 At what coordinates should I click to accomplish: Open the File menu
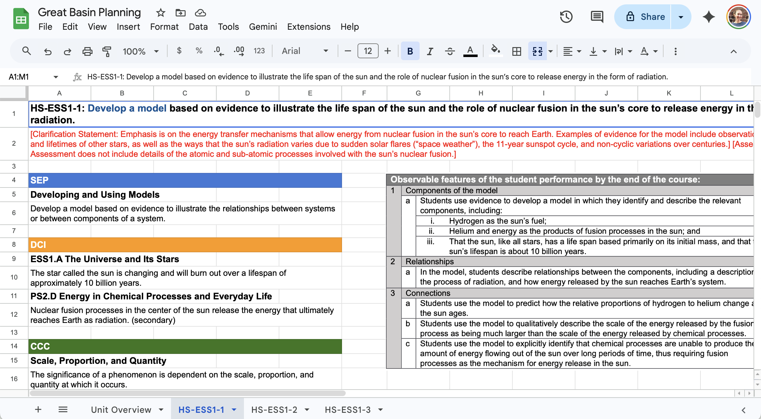coord(45,27)
